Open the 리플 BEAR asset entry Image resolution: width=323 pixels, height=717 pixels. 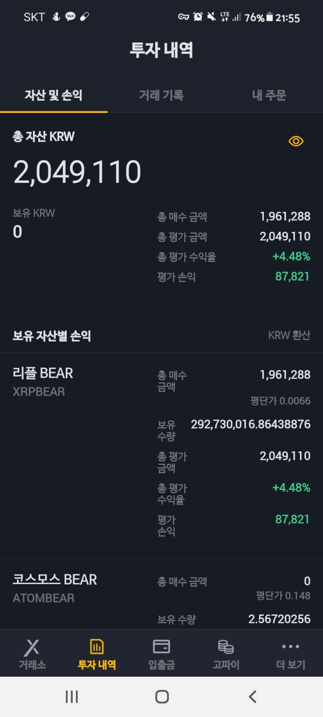(x=161, y=456)
